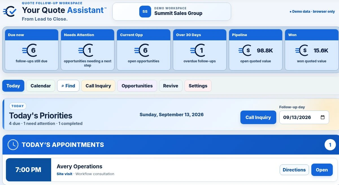
Task: Click the SS workspace avatar badge
Action: (145, 12)
